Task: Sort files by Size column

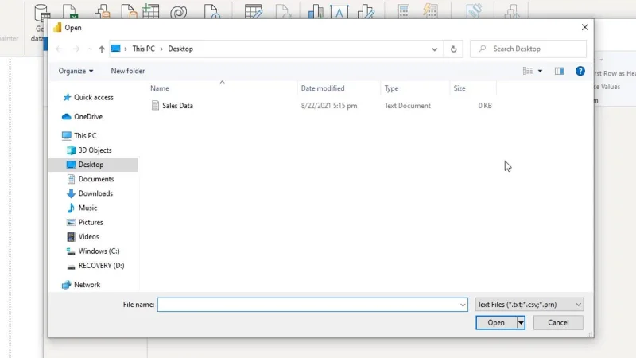Action: (x=460, y=88)
